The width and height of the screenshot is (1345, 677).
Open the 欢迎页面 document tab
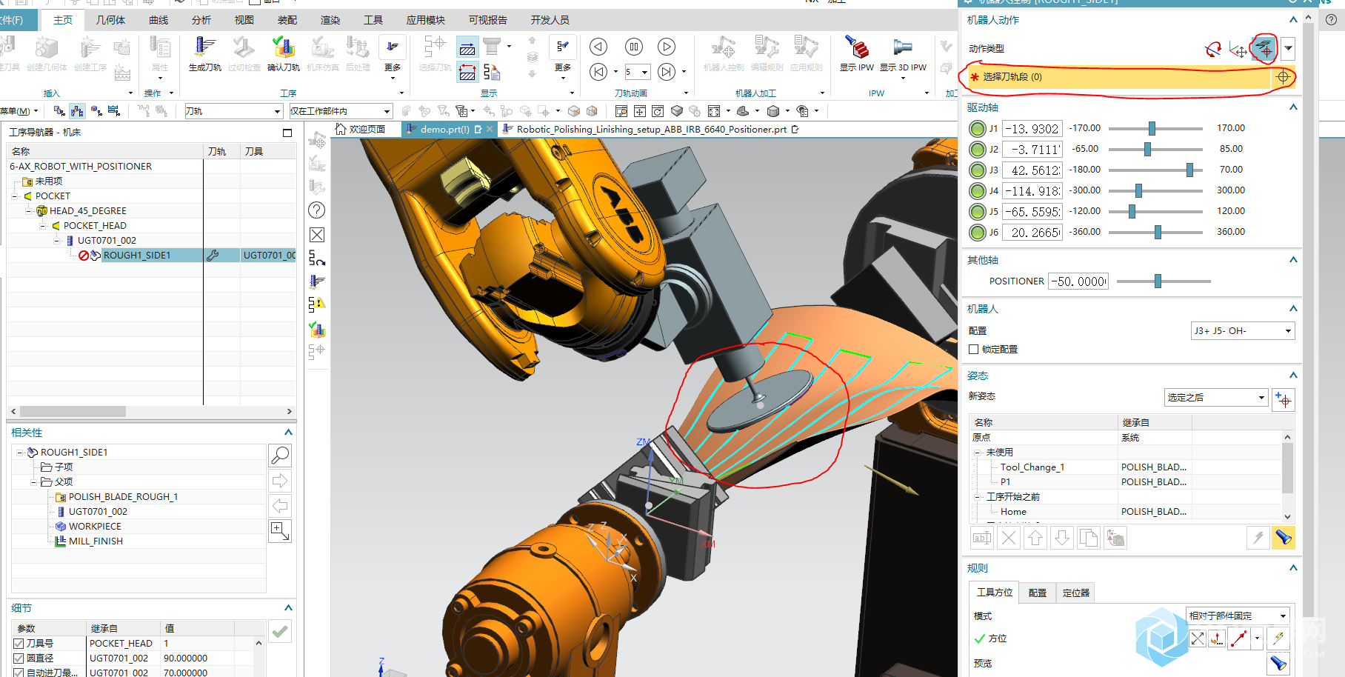(361, 130)
